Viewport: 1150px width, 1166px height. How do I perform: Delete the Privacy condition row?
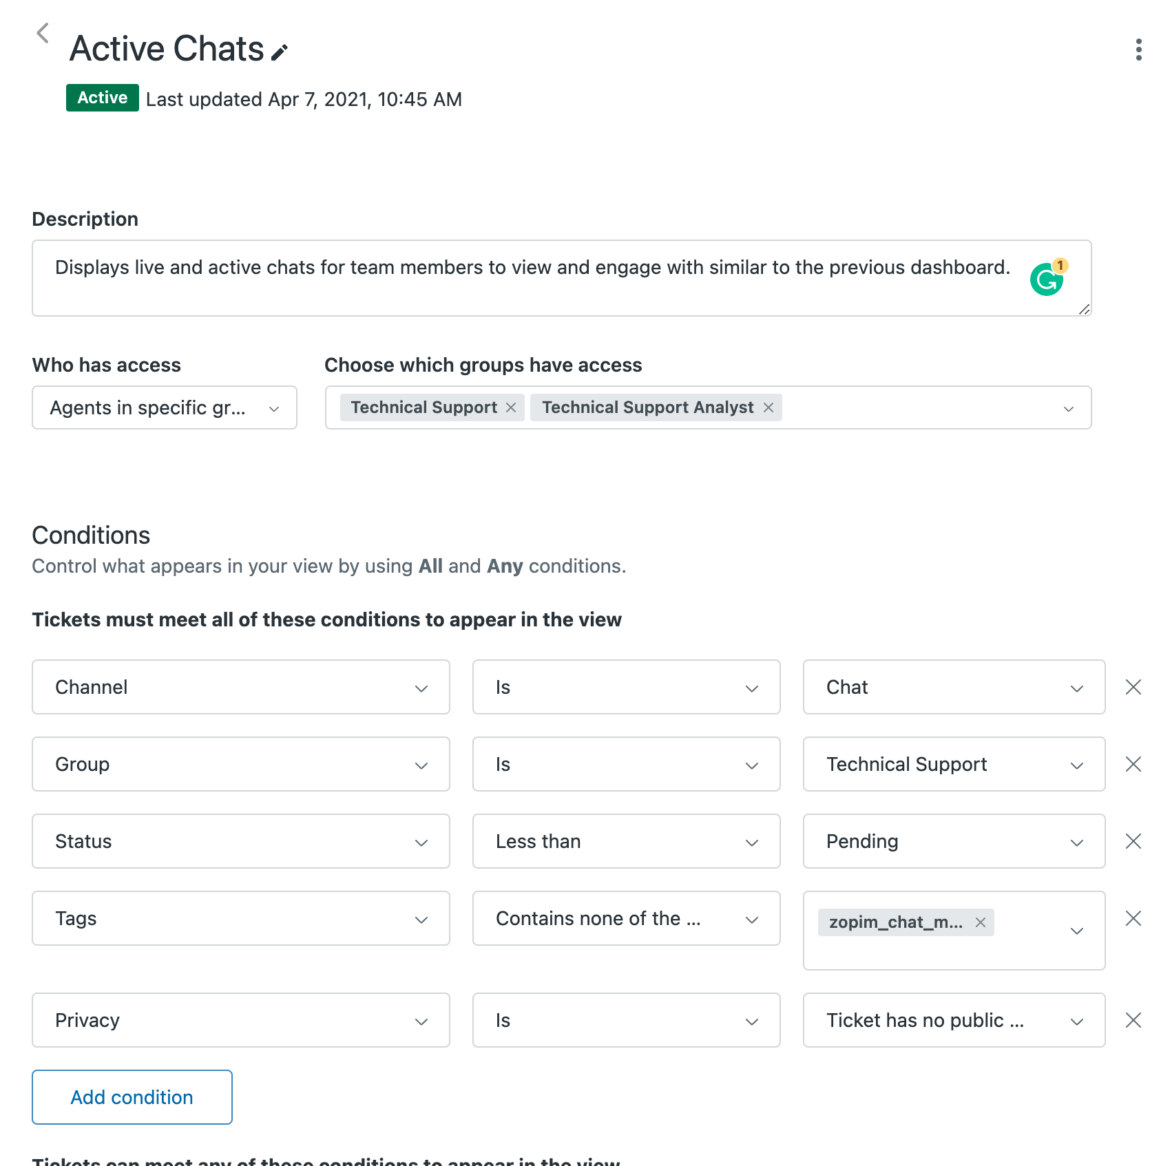point(1133,1020)
